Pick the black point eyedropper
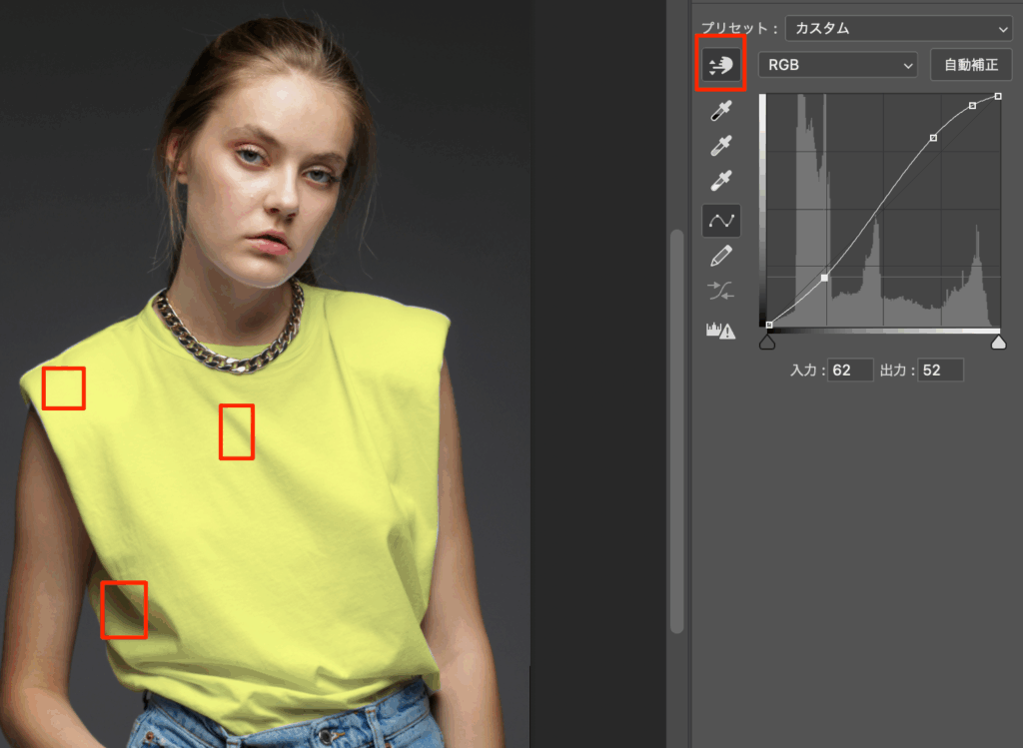Image resolution: width=1023 pixels, height=748 pixels. 720,112
